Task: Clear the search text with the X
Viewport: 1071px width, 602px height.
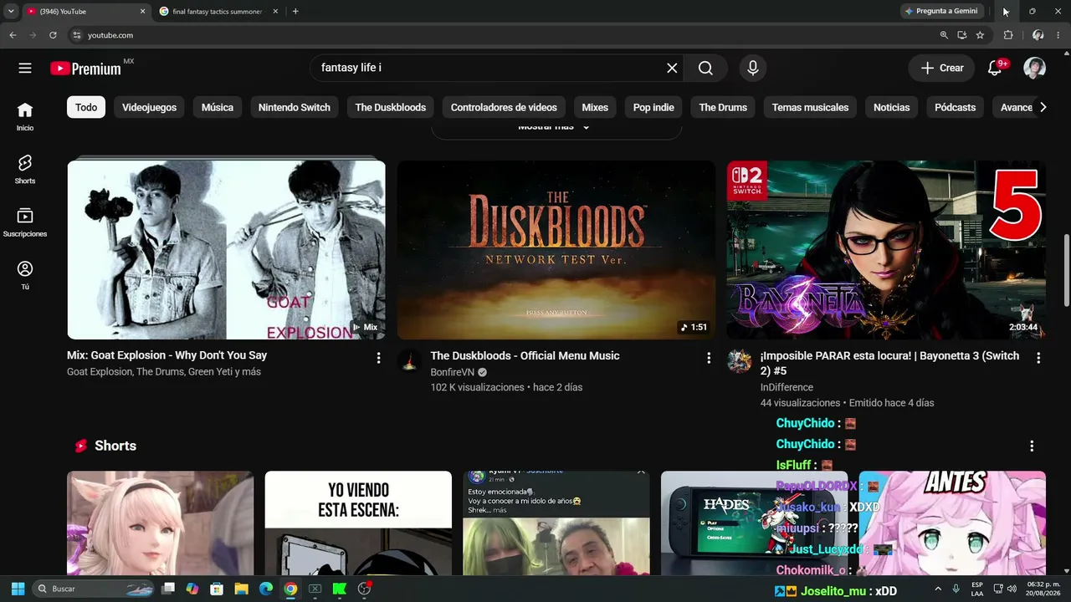Action: (672, 68)
